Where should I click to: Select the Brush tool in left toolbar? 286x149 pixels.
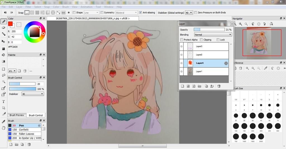(3, 21)
